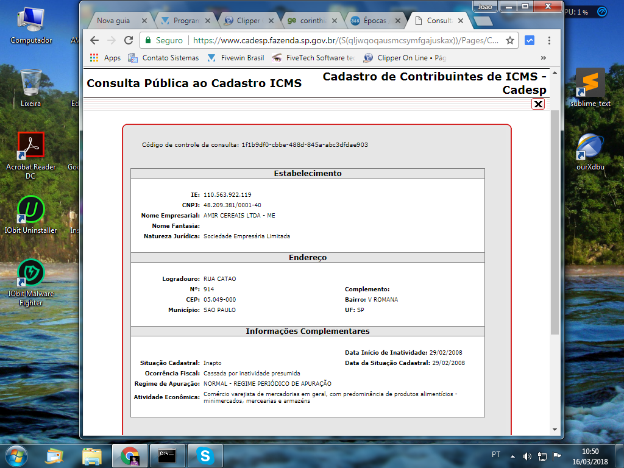Click the Joao Chrome profile button
624x468 pixels.
tap(484, 7)
